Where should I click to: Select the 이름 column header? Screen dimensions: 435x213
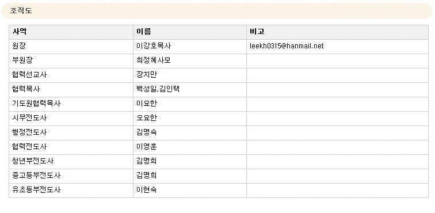[144, 32]
